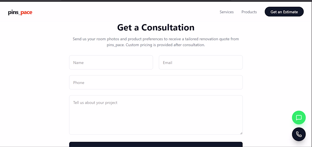
Task: Click the red 'pace' part of logo
Action: (26, 12)
